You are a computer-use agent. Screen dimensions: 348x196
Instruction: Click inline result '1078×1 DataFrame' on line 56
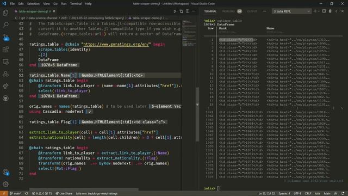click(59, 96)
